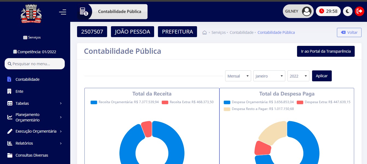This screenshot has width=367, height=164.
Task: Click the Planejamento Orçamentário chart icon
Action: tap(10, 117)
